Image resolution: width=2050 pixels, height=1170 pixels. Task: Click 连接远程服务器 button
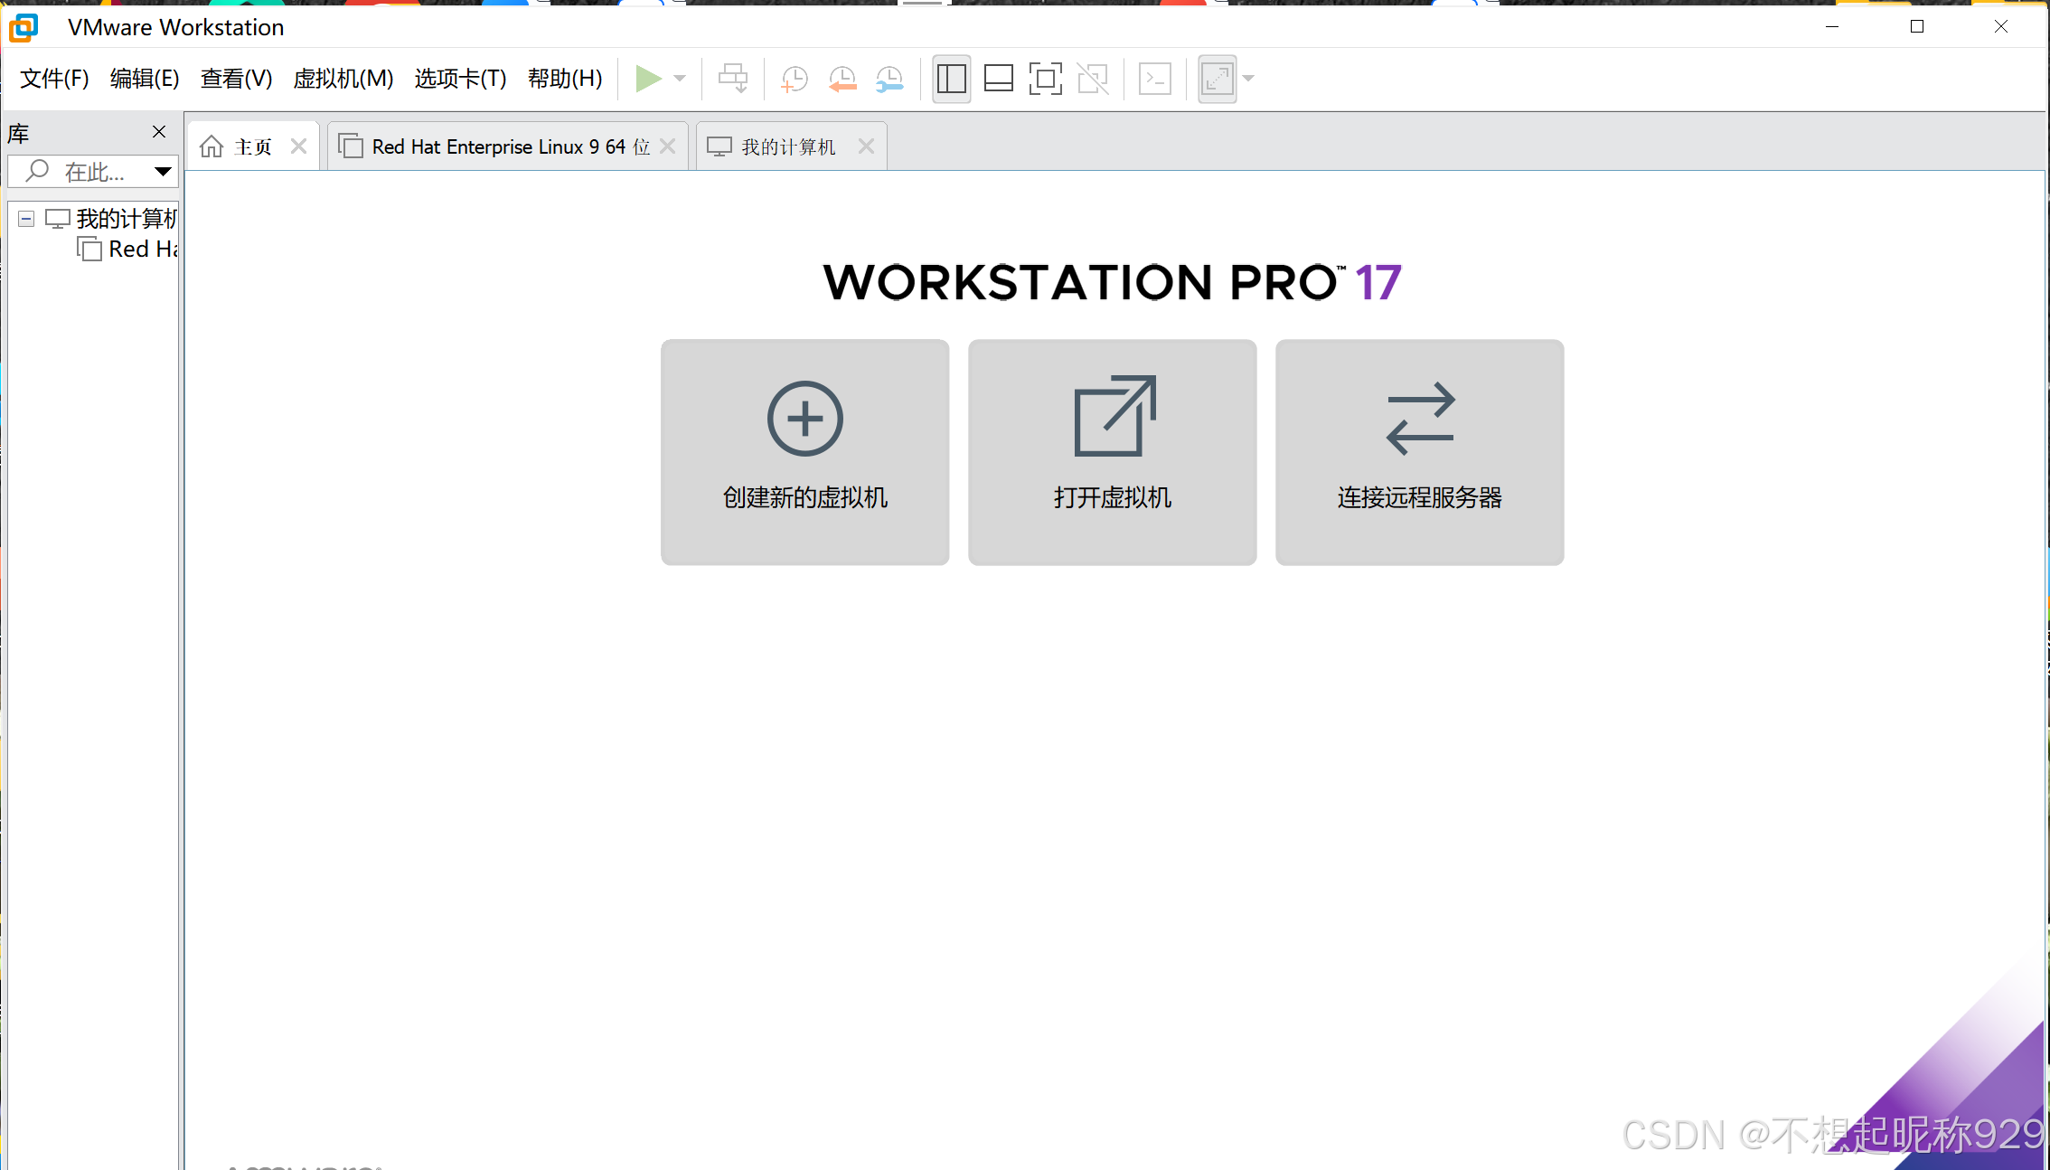[x=1419, y=452]
